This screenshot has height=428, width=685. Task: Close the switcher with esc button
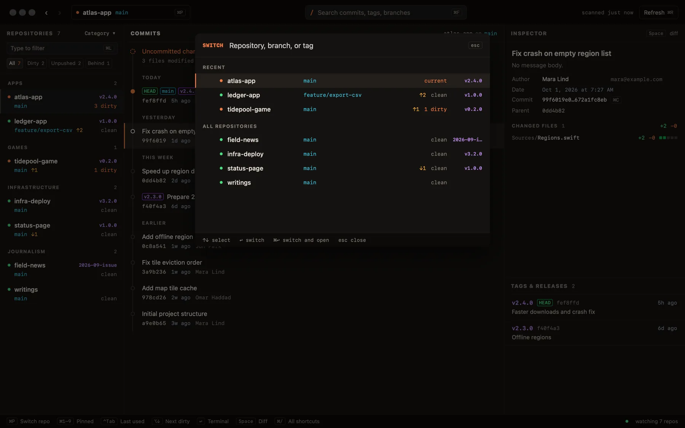[x=475, y=45]
